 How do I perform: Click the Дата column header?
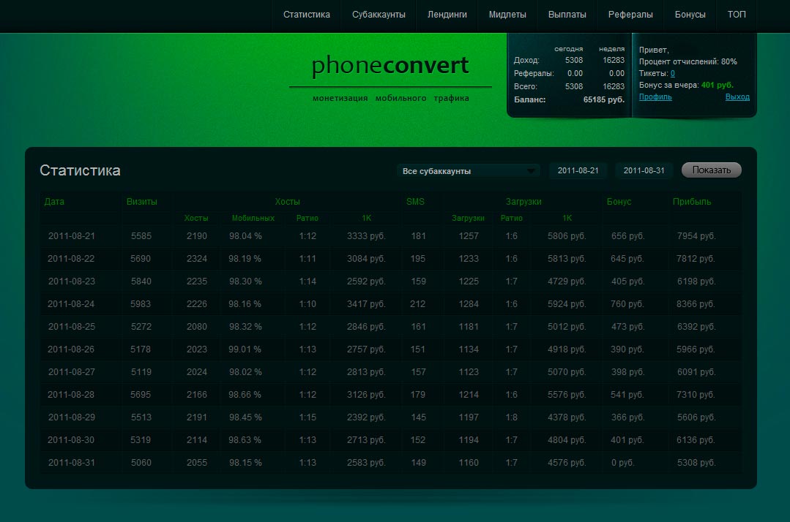pos(54,202)
